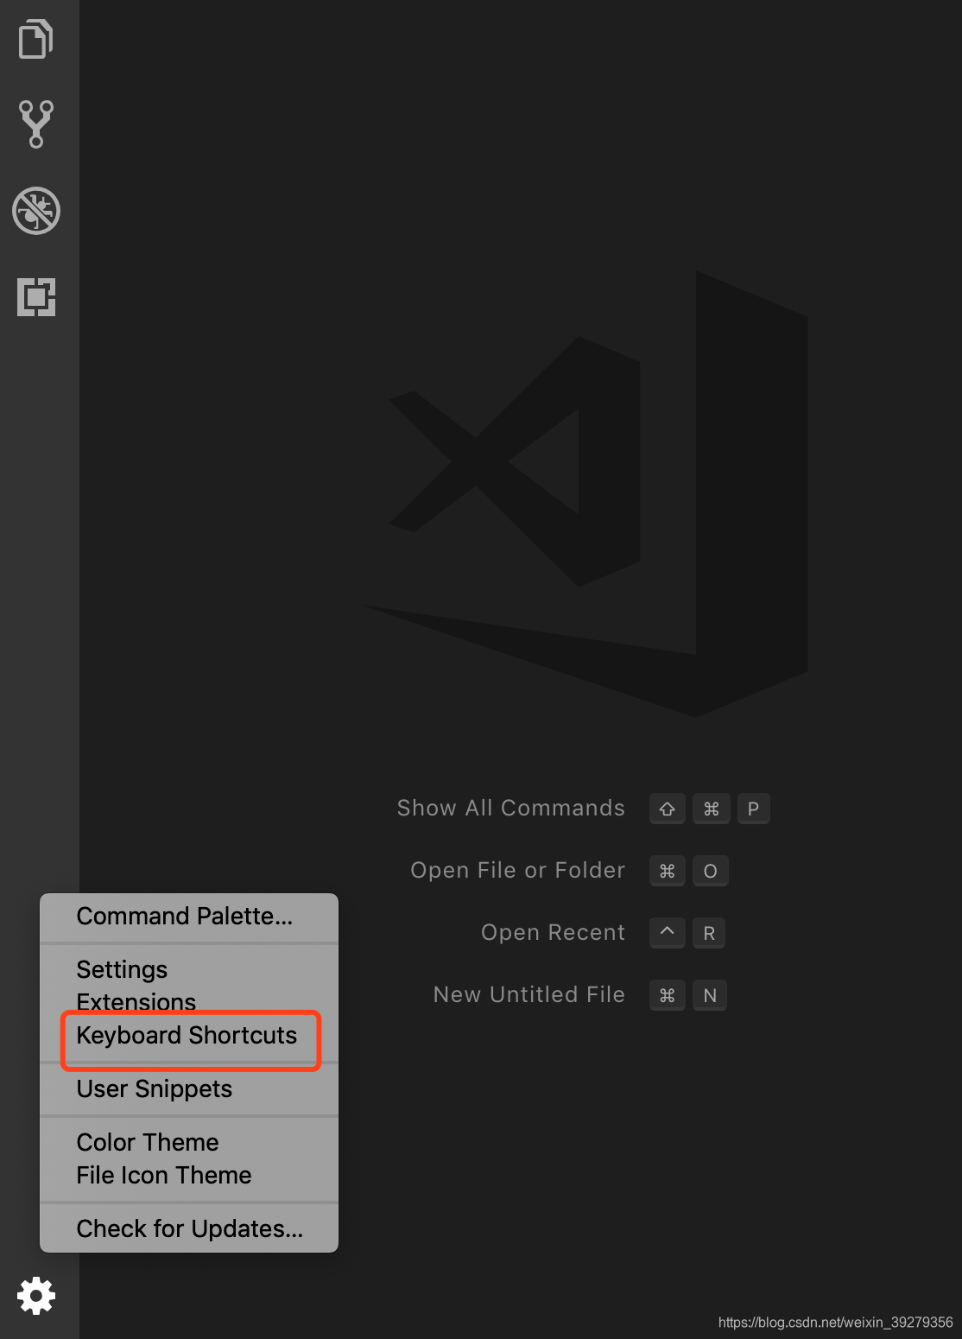Open Command Palette... from the menu
Image resolution: width=962 pixels, height=1339 pixels.
pyautogui.click(x=188, y=917)
